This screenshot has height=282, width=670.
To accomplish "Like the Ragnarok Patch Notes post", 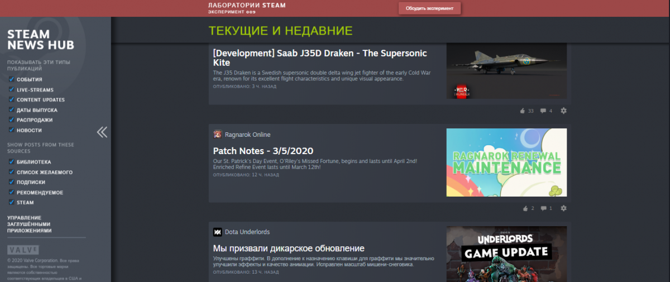I will pyautogui.click(x=528, y=208).
